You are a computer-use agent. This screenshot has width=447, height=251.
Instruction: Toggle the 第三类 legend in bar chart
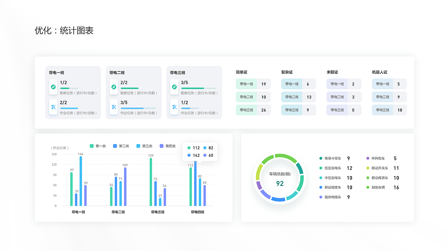pyautogui.click(x=145, y=146)
